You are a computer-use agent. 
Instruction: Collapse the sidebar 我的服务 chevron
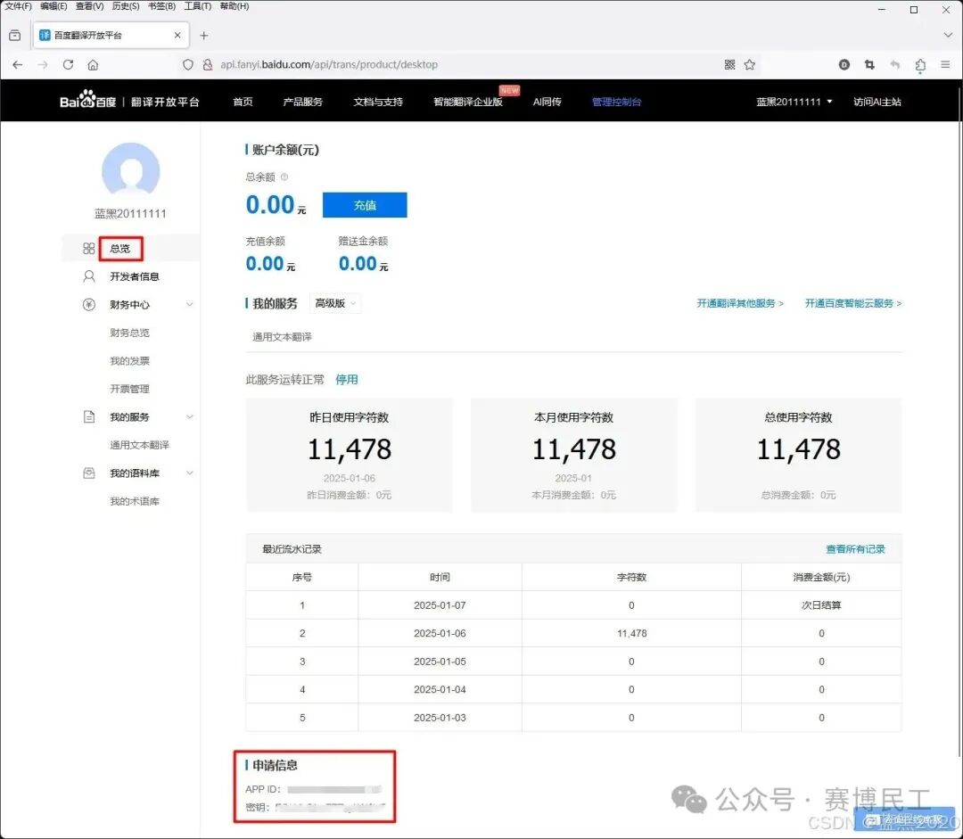coord(190,417)
